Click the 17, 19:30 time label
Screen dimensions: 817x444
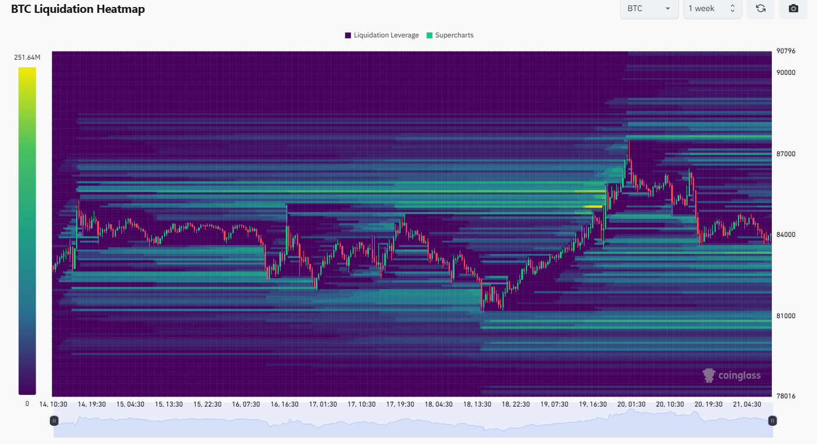click(401, 404)
